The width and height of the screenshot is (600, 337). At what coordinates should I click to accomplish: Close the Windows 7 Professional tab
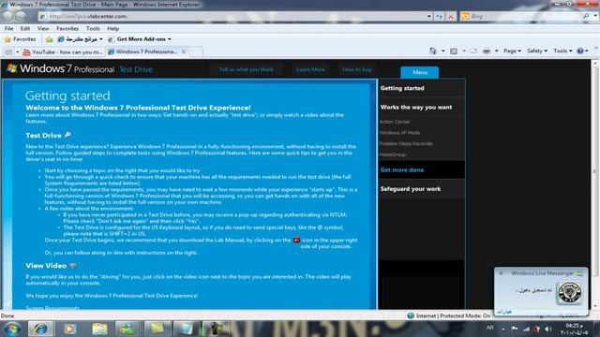(184, 52)
